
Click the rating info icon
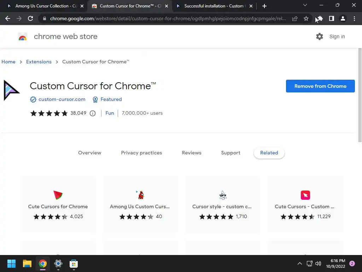tap(93, 113)
